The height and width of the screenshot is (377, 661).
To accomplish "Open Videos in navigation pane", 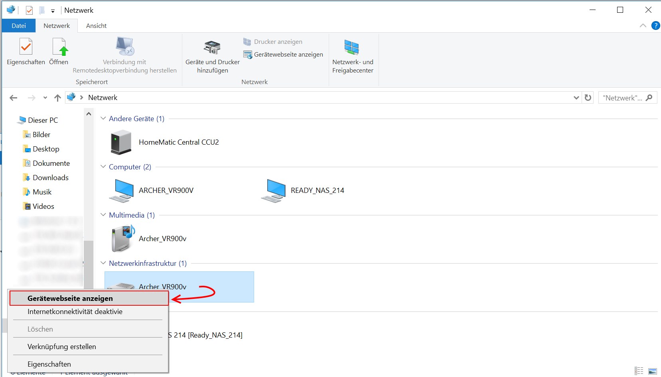I will tap(39, 206).
